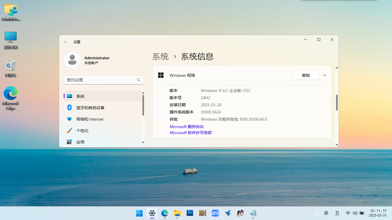Click the volume speaker tray icon
This screenshot has width=392, height=220.
tap(355, 213)
